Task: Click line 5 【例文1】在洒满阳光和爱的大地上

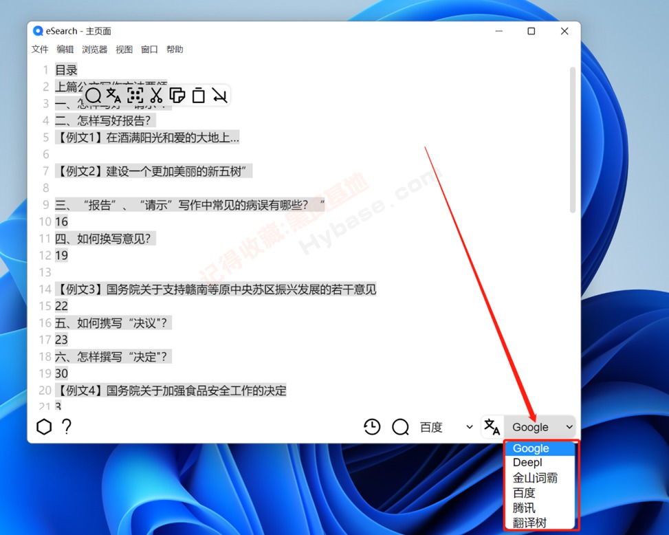Action: 147,138
